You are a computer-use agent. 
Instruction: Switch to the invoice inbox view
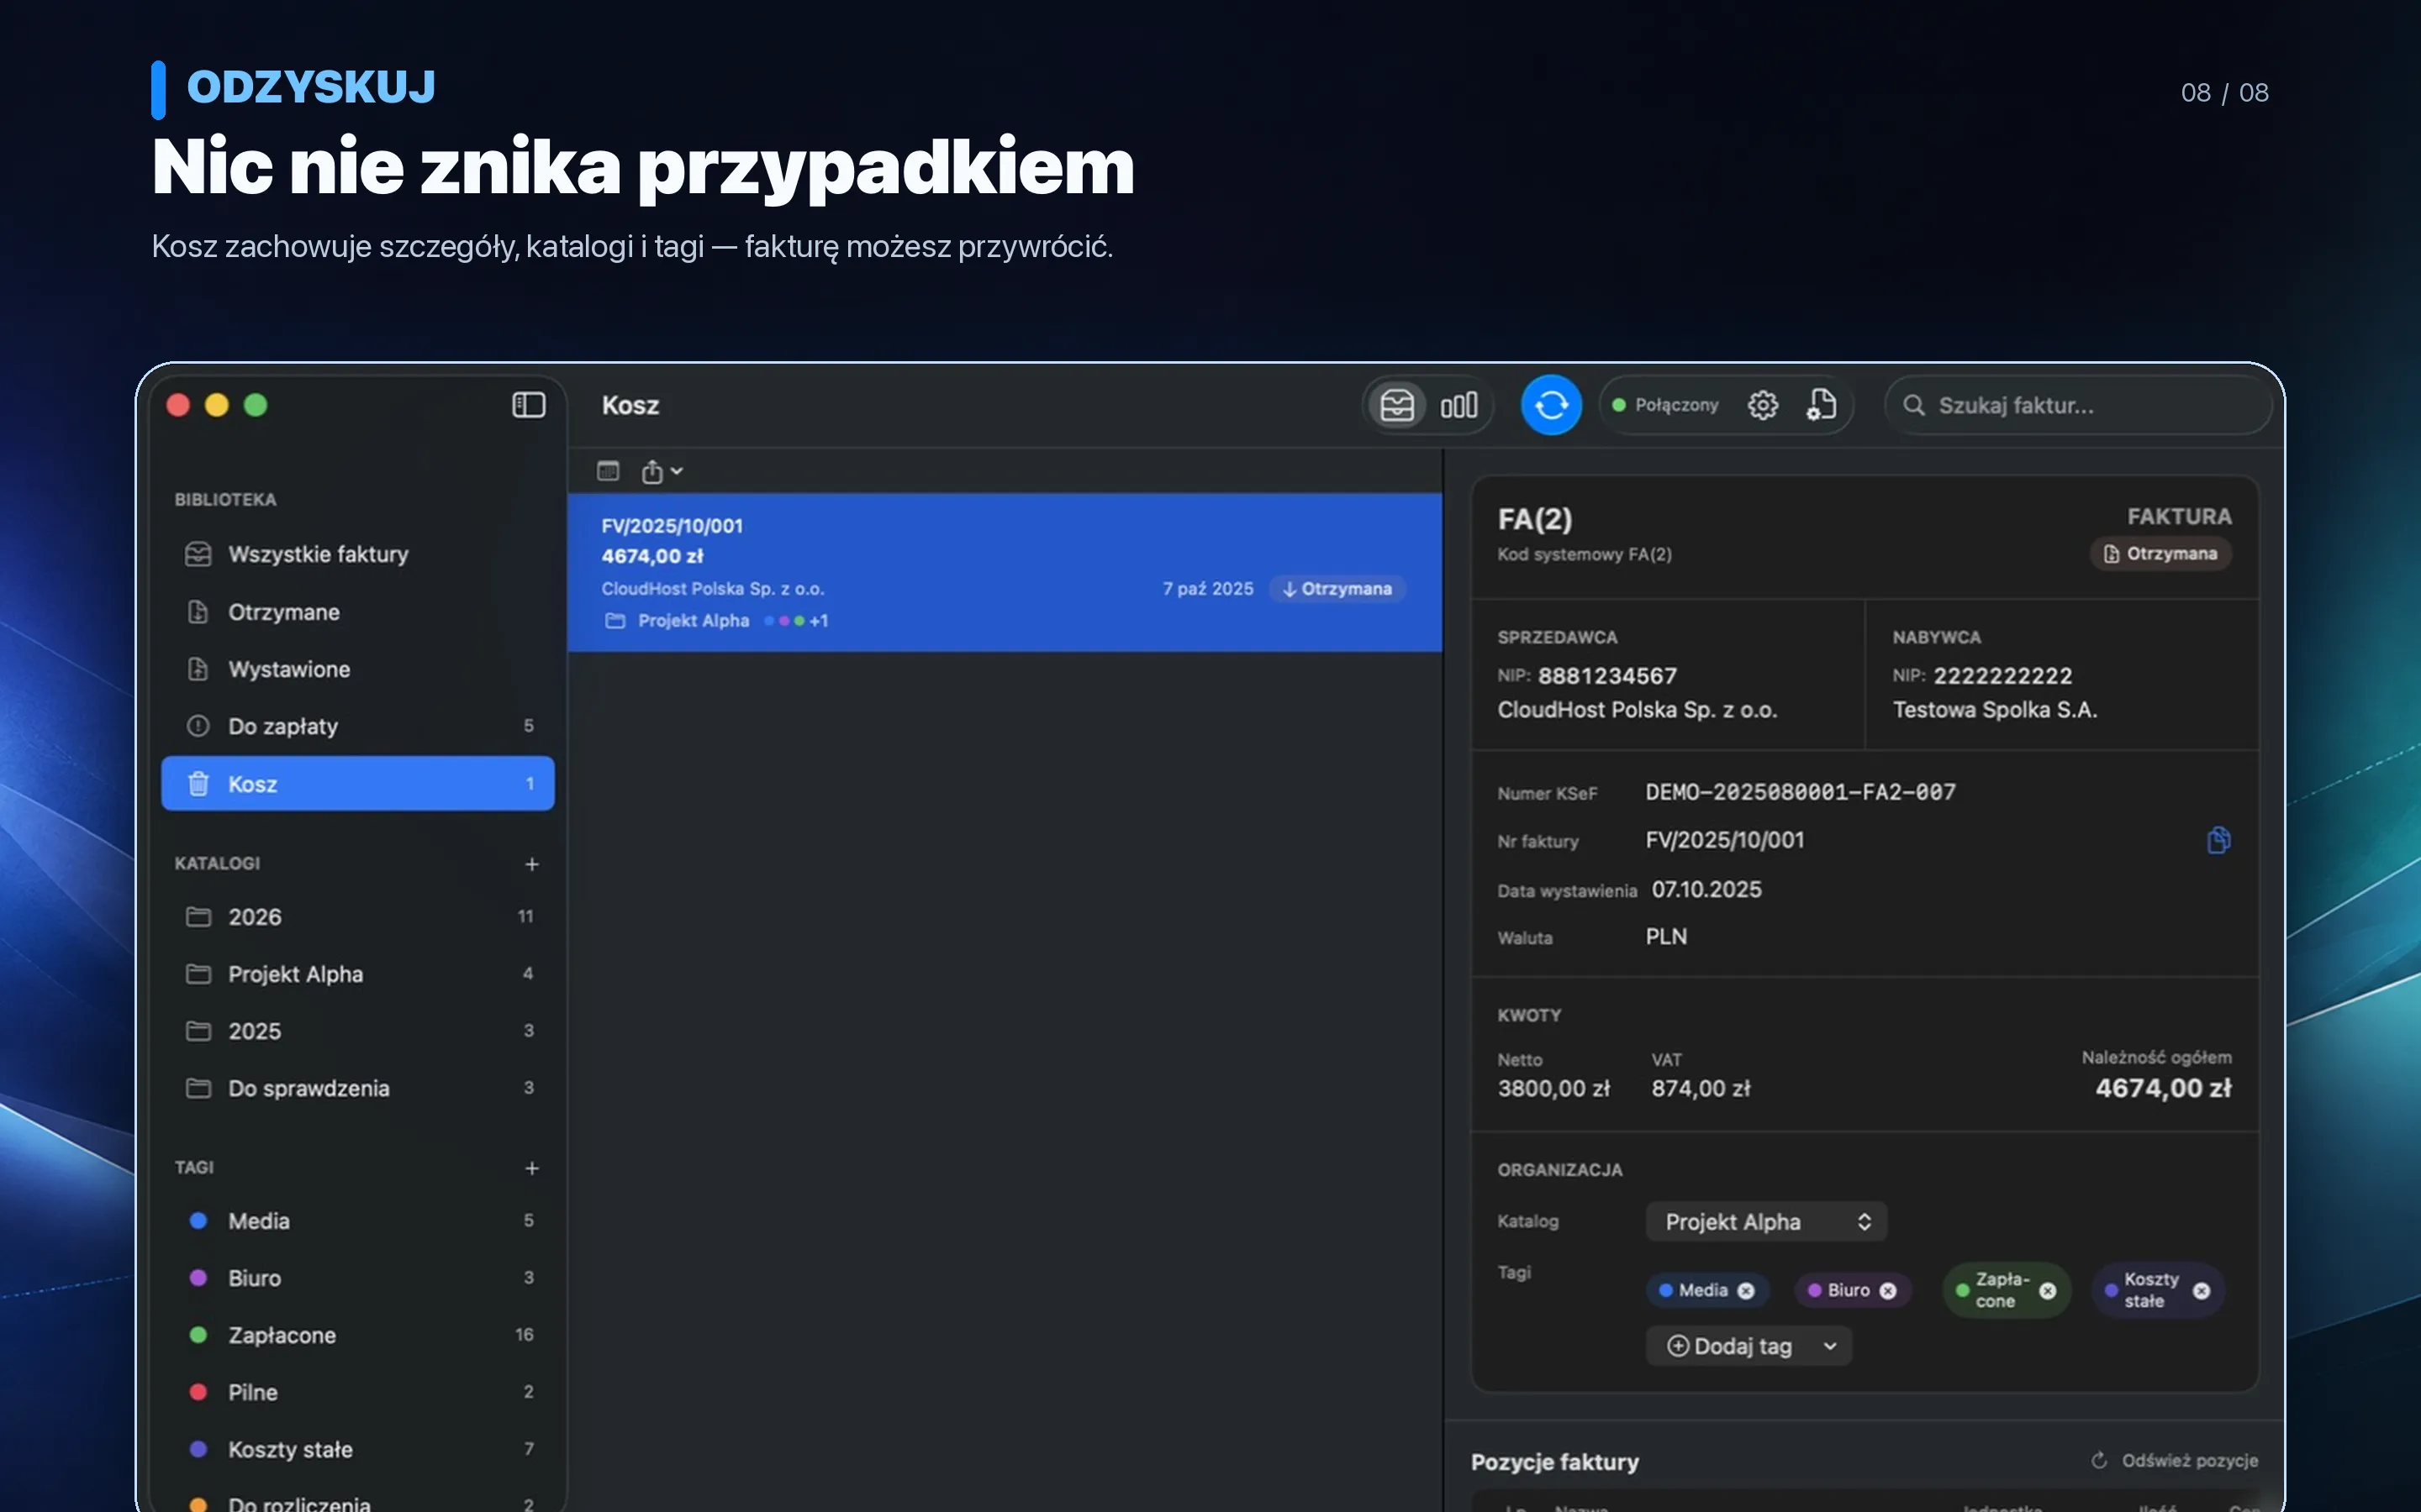1396,405
